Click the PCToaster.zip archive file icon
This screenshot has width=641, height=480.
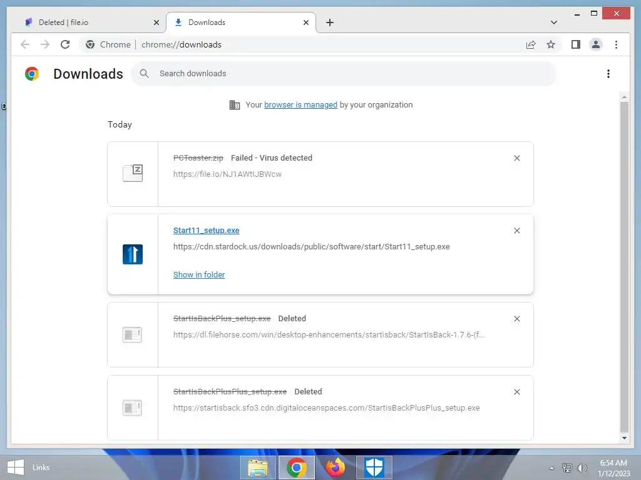pos(133,173)
